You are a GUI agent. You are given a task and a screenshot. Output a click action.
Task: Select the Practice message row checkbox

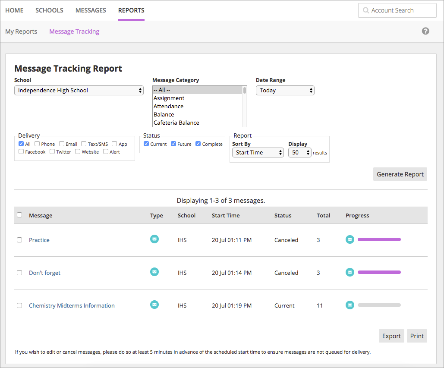19,240
